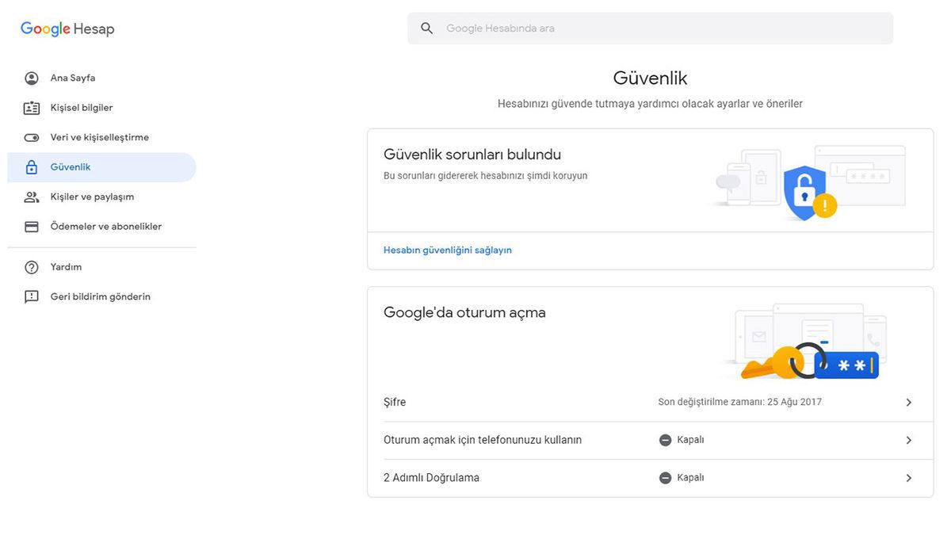
Task: Expand the phone sign-in row chevron
Action: (x=909, y=439)
